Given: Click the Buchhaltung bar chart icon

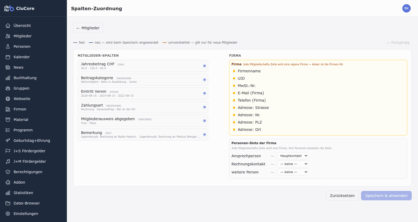Looking at the screenshot, I should point(8,78).
